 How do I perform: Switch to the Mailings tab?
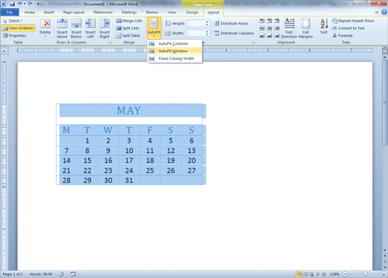coord(129,12)
